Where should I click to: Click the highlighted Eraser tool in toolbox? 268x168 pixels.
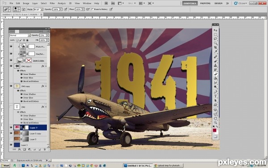point(216,74)
